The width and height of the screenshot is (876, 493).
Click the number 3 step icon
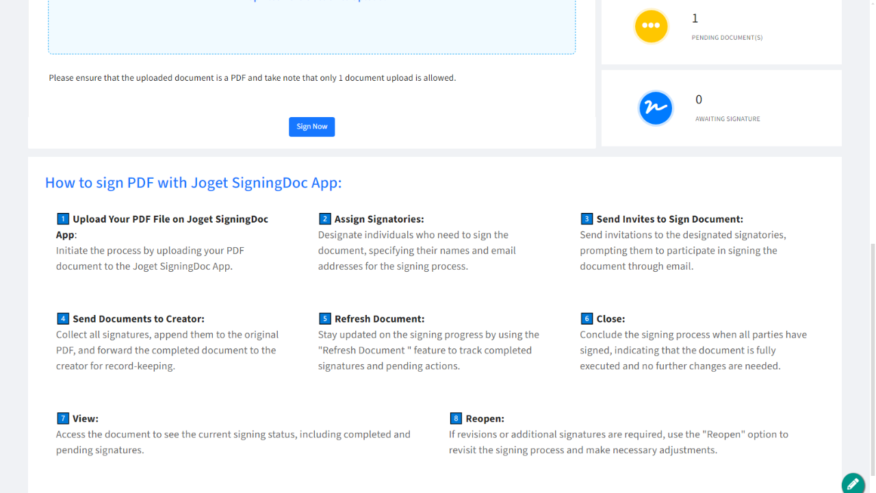pyautogui.click(x=587, y=219)
